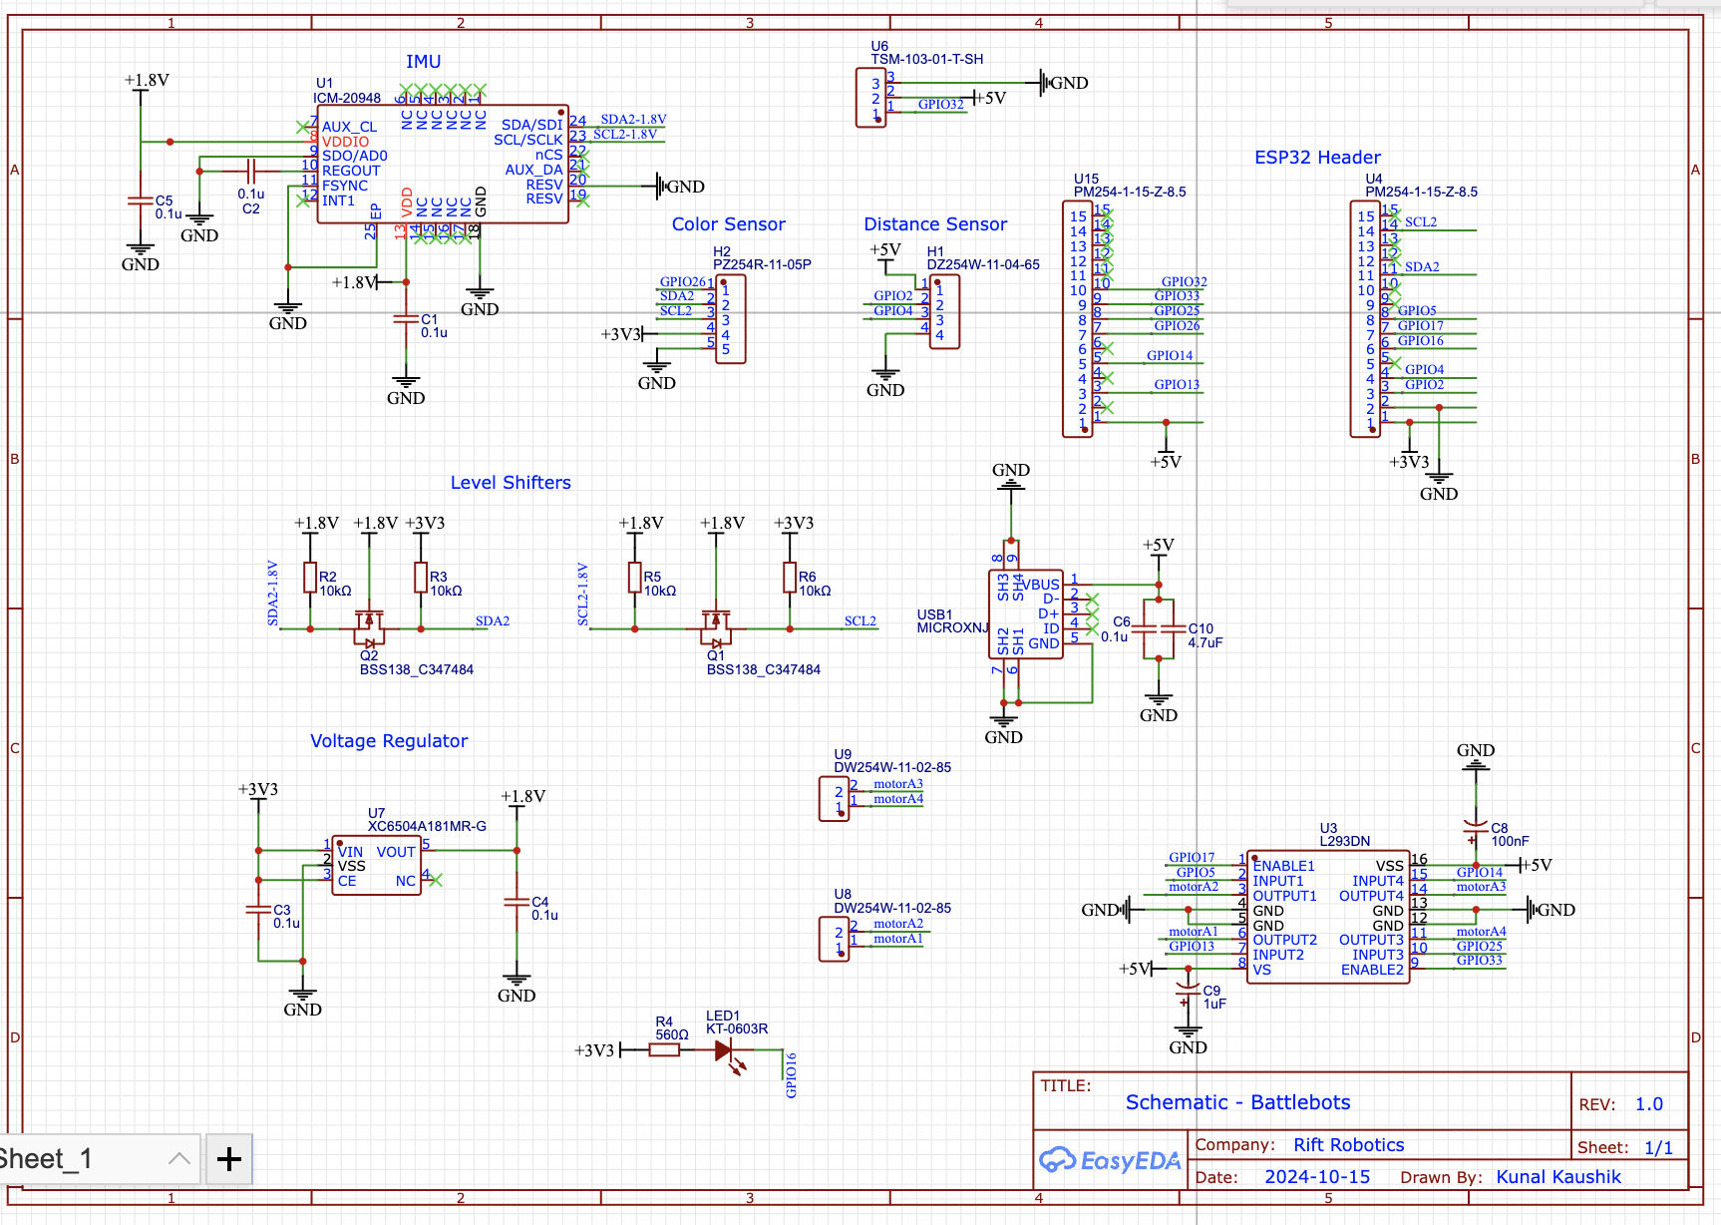
Task: Select the U8 DW254W-11-02-85 motor connector
Action: click(x=835, y=940)
